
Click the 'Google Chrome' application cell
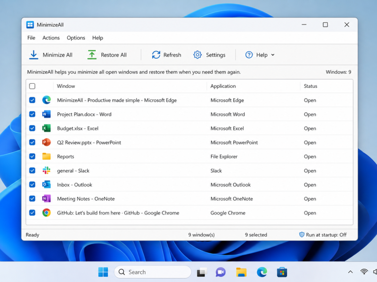(228, 213)
